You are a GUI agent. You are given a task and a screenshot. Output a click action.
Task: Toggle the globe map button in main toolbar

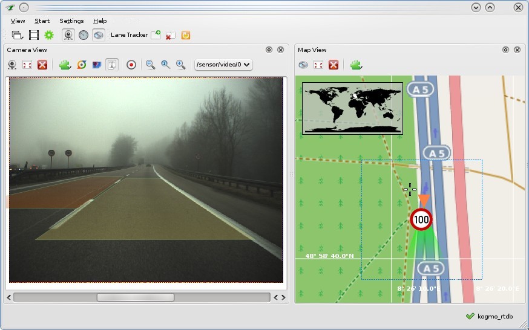98,35
